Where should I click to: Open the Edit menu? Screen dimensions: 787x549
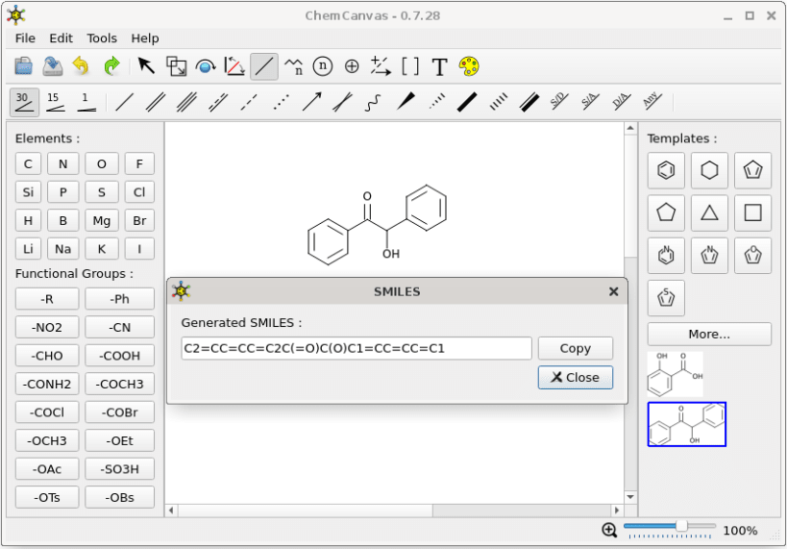pyautogui.click(x=61, y=38)
